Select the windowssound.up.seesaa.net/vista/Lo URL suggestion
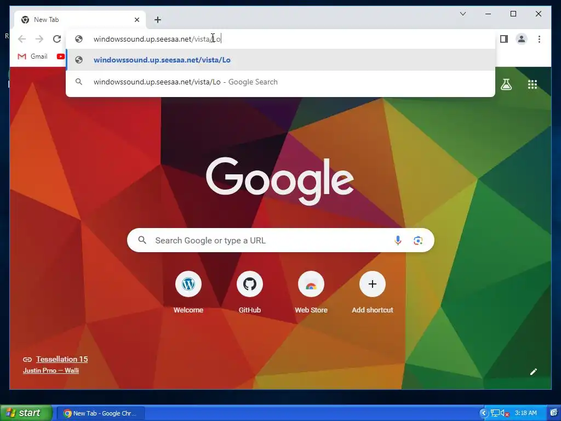This screenshot has width=561, height=421. pos(280,60)
